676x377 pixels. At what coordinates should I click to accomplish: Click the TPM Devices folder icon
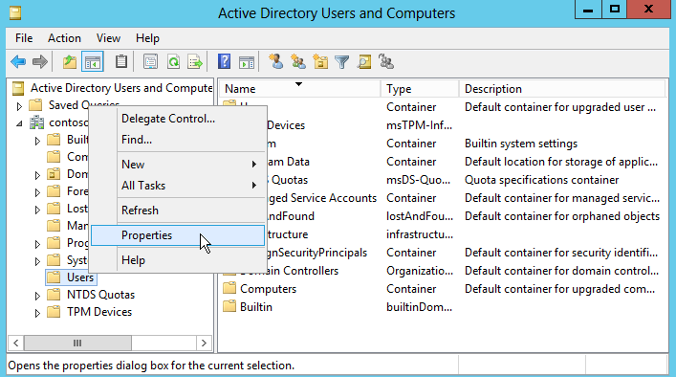pyautogui.click(x=54, y=312)
